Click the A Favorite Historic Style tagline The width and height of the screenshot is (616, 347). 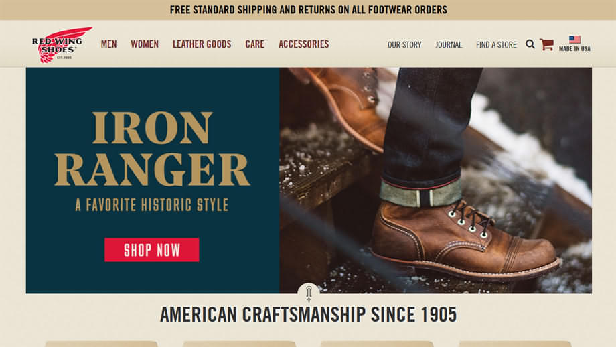click(151, 205)
